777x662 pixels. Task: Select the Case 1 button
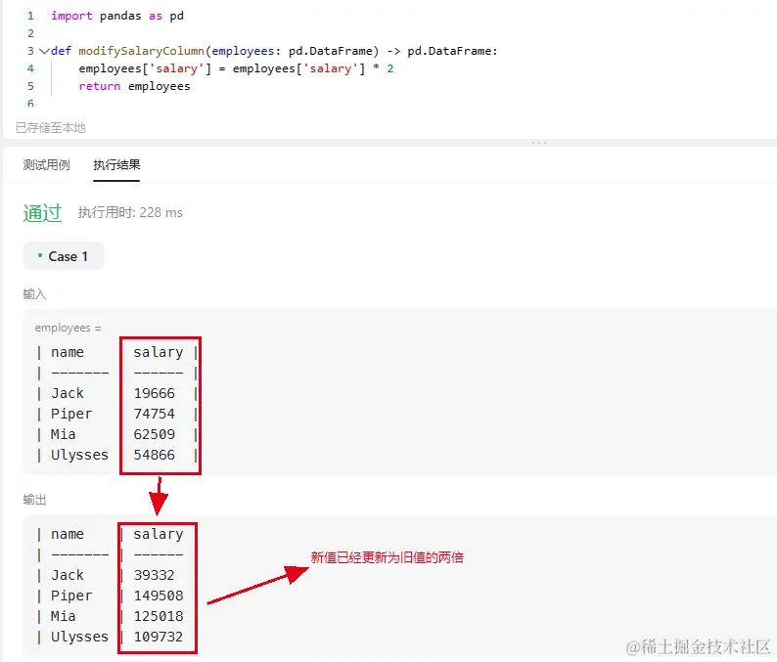click(x=64, y=256)
